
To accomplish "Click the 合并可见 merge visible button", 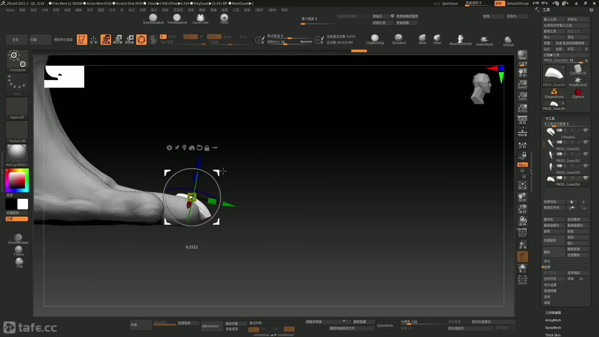I will point(554,279).
